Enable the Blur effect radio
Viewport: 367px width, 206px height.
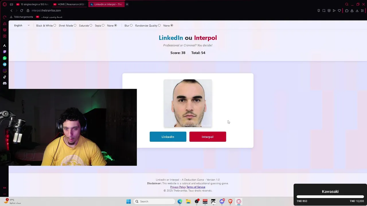[131, 25]
